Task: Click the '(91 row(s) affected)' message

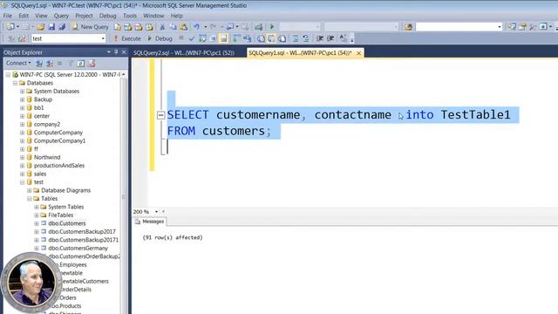Action: 173,237
